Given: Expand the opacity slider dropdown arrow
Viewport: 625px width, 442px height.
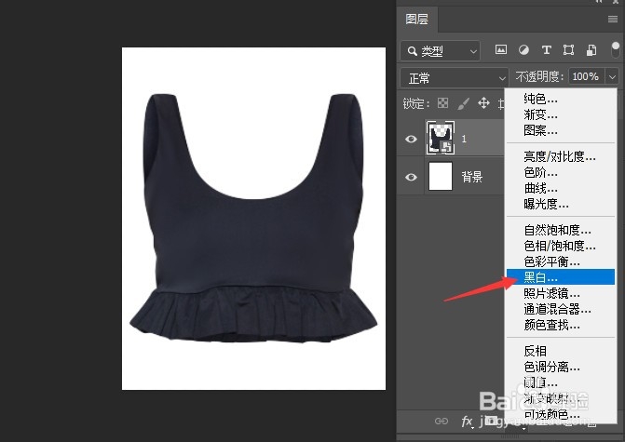Looking at the screenshot, I should (x=612, y=76).
